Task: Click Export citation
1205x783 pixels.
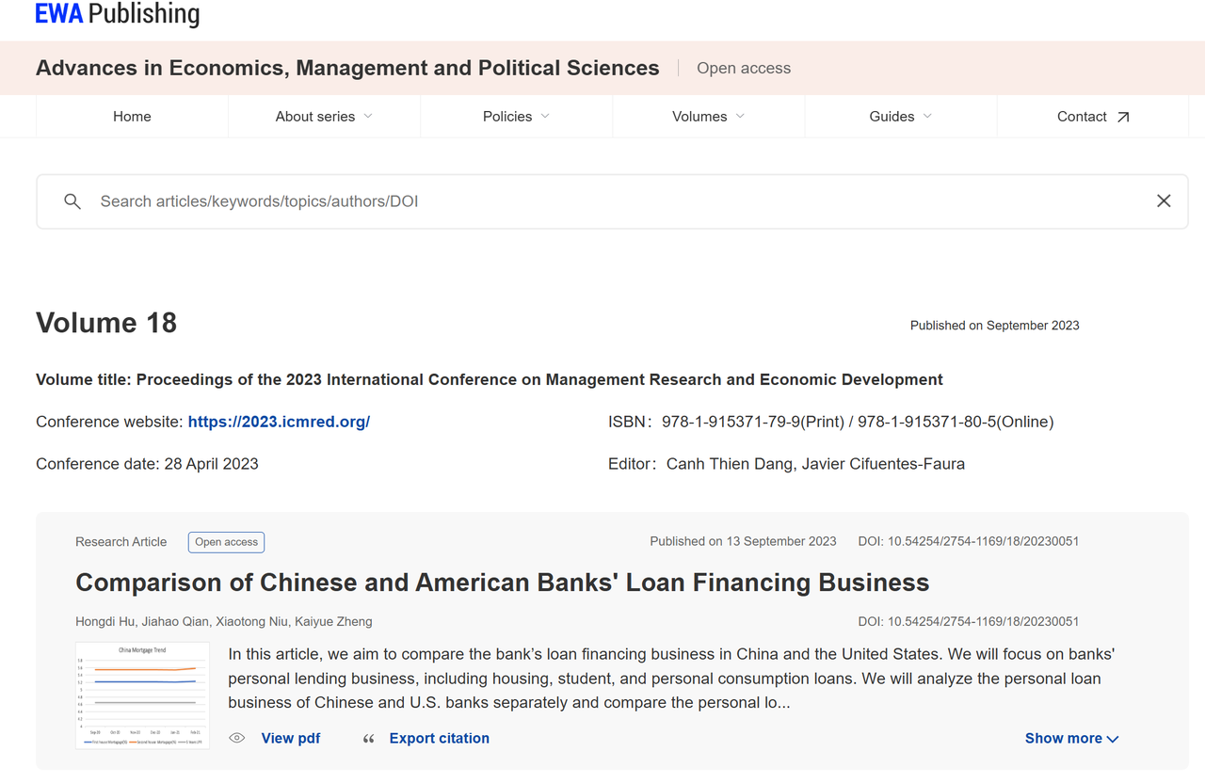Action: [439, 739]
